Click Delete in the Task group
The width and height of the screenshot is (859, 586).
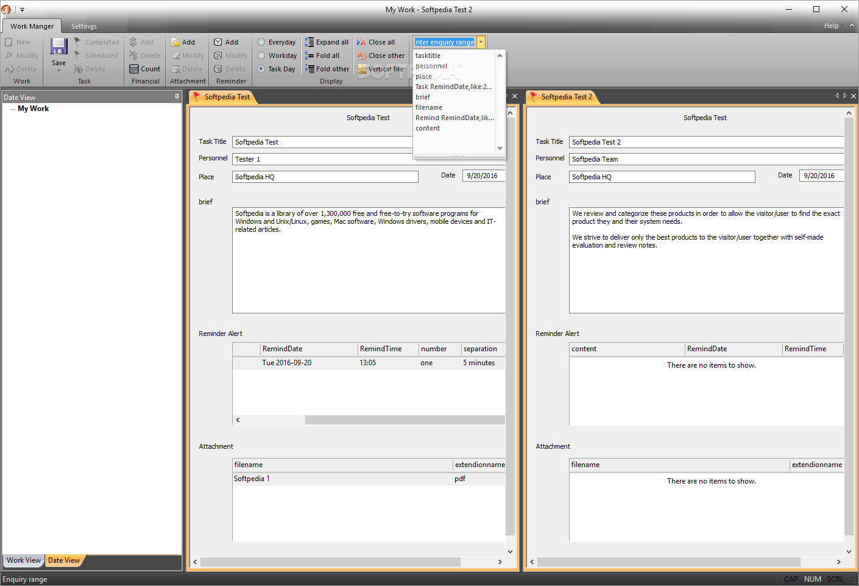point(90,69)
